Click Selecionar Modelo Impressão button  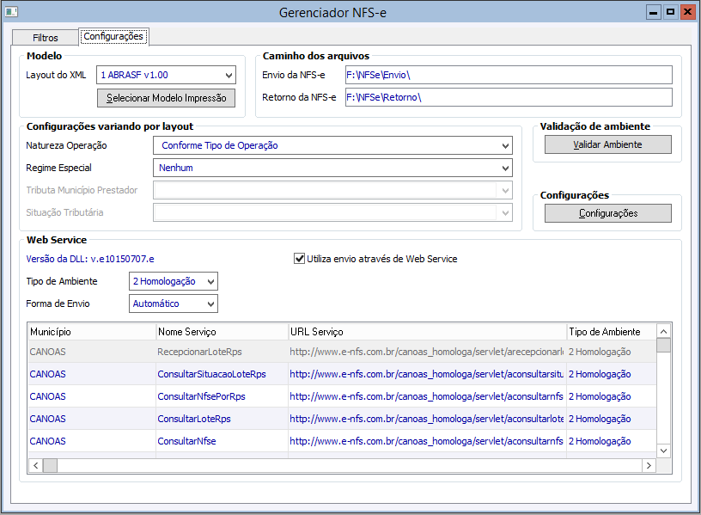click(x=166, y=98)
